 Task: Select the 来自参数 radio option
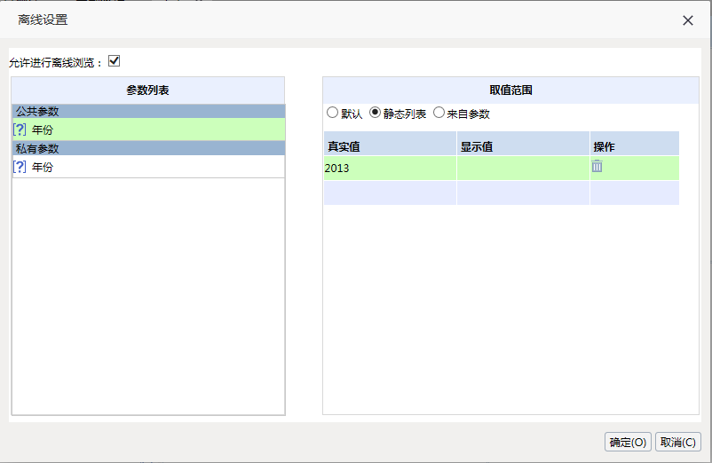pos(439,113)
